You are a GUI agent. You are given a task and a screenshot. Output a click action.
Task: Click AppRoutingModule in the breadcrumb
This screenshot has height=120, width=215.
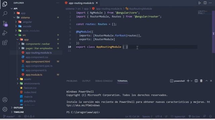pos(140,9)
